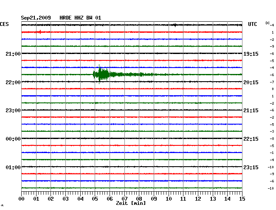This screenshot has width=276, height=210.
Task: Click the DC value -8 beside 22:15
Action: (x=272, y=139)
